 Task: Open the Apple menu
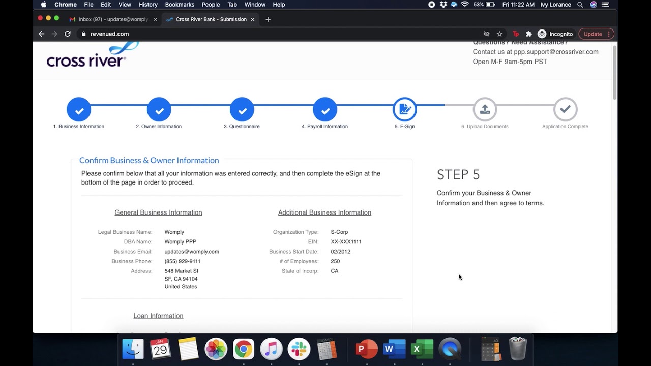coord(43,5)
